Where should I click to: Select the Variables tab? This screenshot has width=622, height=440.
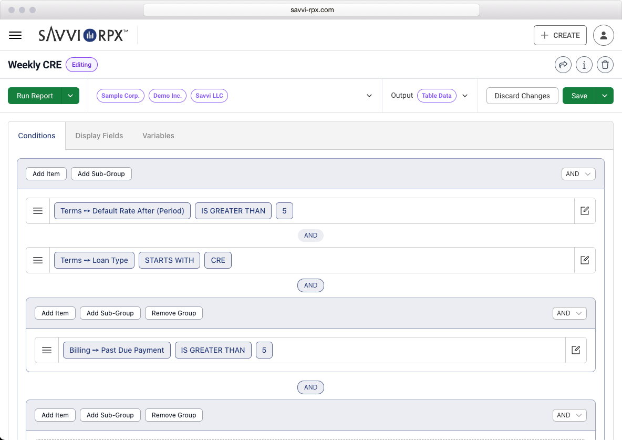coord(158,136)
